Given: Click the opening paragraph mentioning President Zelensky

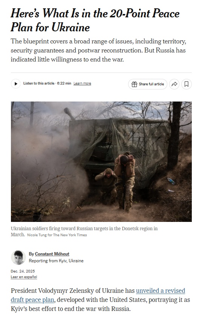Looking at the screenshot, I should point(100,300).
